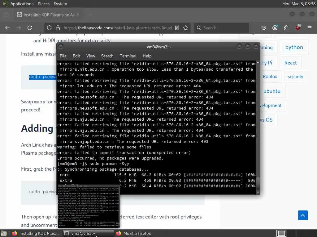Image resolution: width=317 pixels, height=237 pixels.
Task: Click the workspace switcher box
Action: click(x=281, y=233)
